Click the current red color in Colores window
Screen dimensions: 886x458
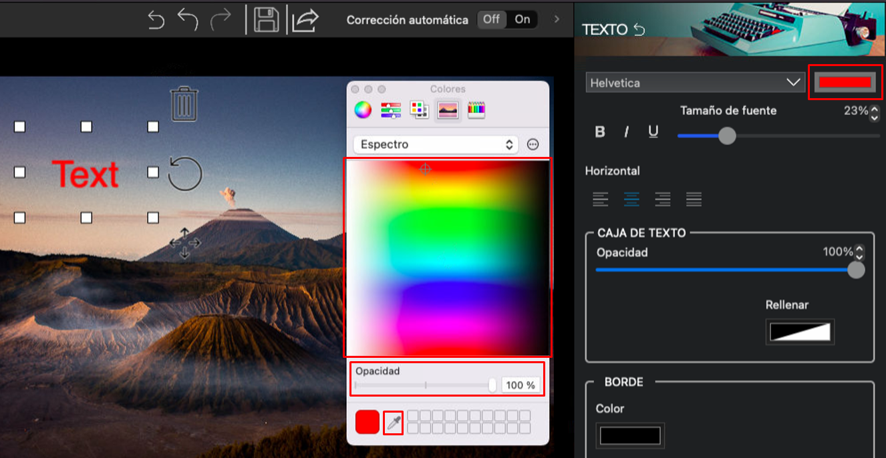point(367,422)
